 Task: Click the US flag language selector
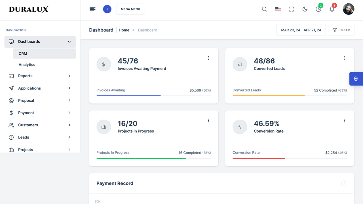(278, 9)
